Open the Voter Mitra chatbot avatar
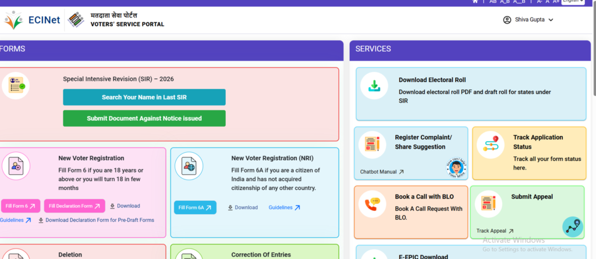The width and height of the screenshot is (596, 259). tap(455, 168)
